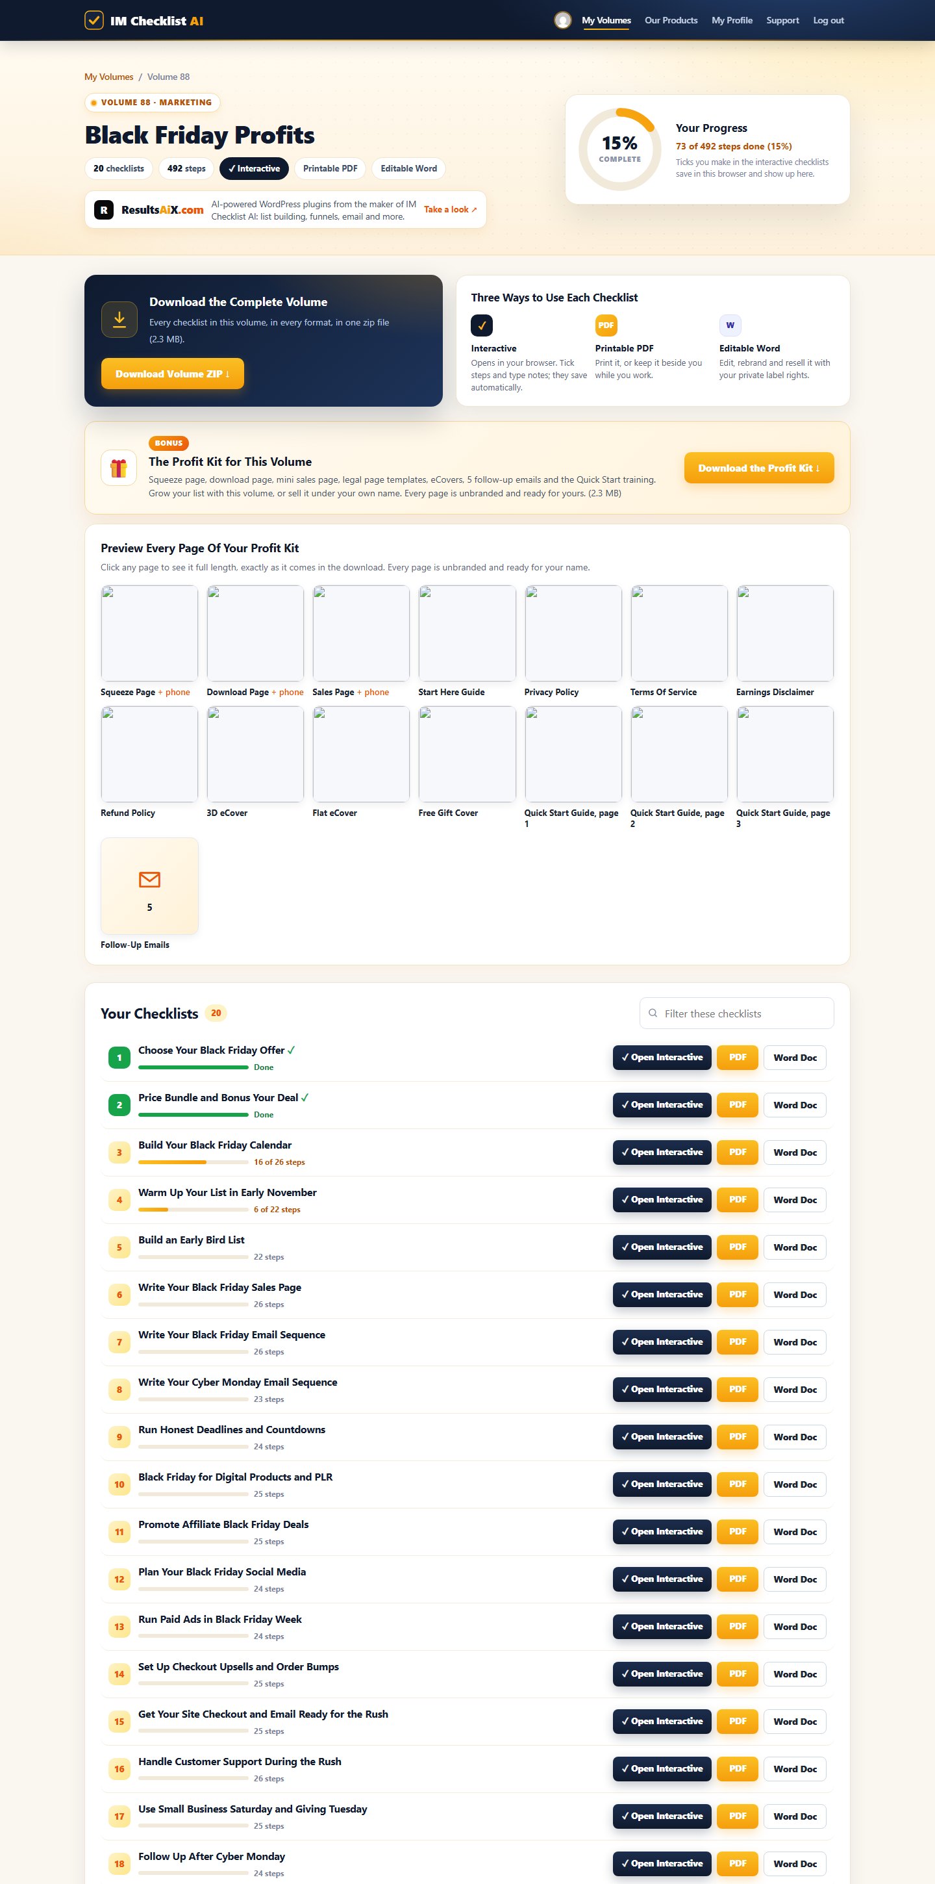The image size is (935, 1884).
Task: Open My Profile in top navigation
Action: tap(732, 21)
